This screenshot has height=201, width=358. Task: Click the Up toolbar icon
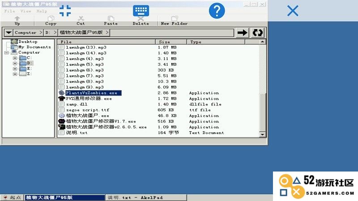(17, 18)
